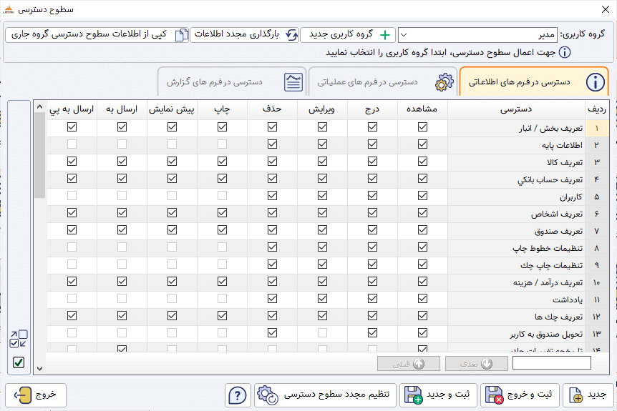Uncheck ارسال به for تعریف صندوق row
Screen dimensions: 617x411
pos(122,230)
